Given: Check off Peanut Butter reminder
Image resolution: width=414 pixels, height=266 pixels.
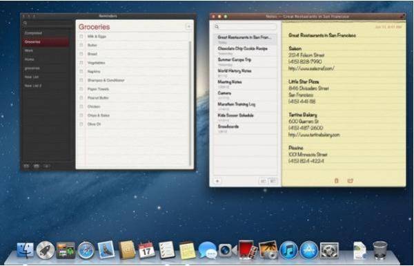Looking at the screenshot, I should pos(81,97).
